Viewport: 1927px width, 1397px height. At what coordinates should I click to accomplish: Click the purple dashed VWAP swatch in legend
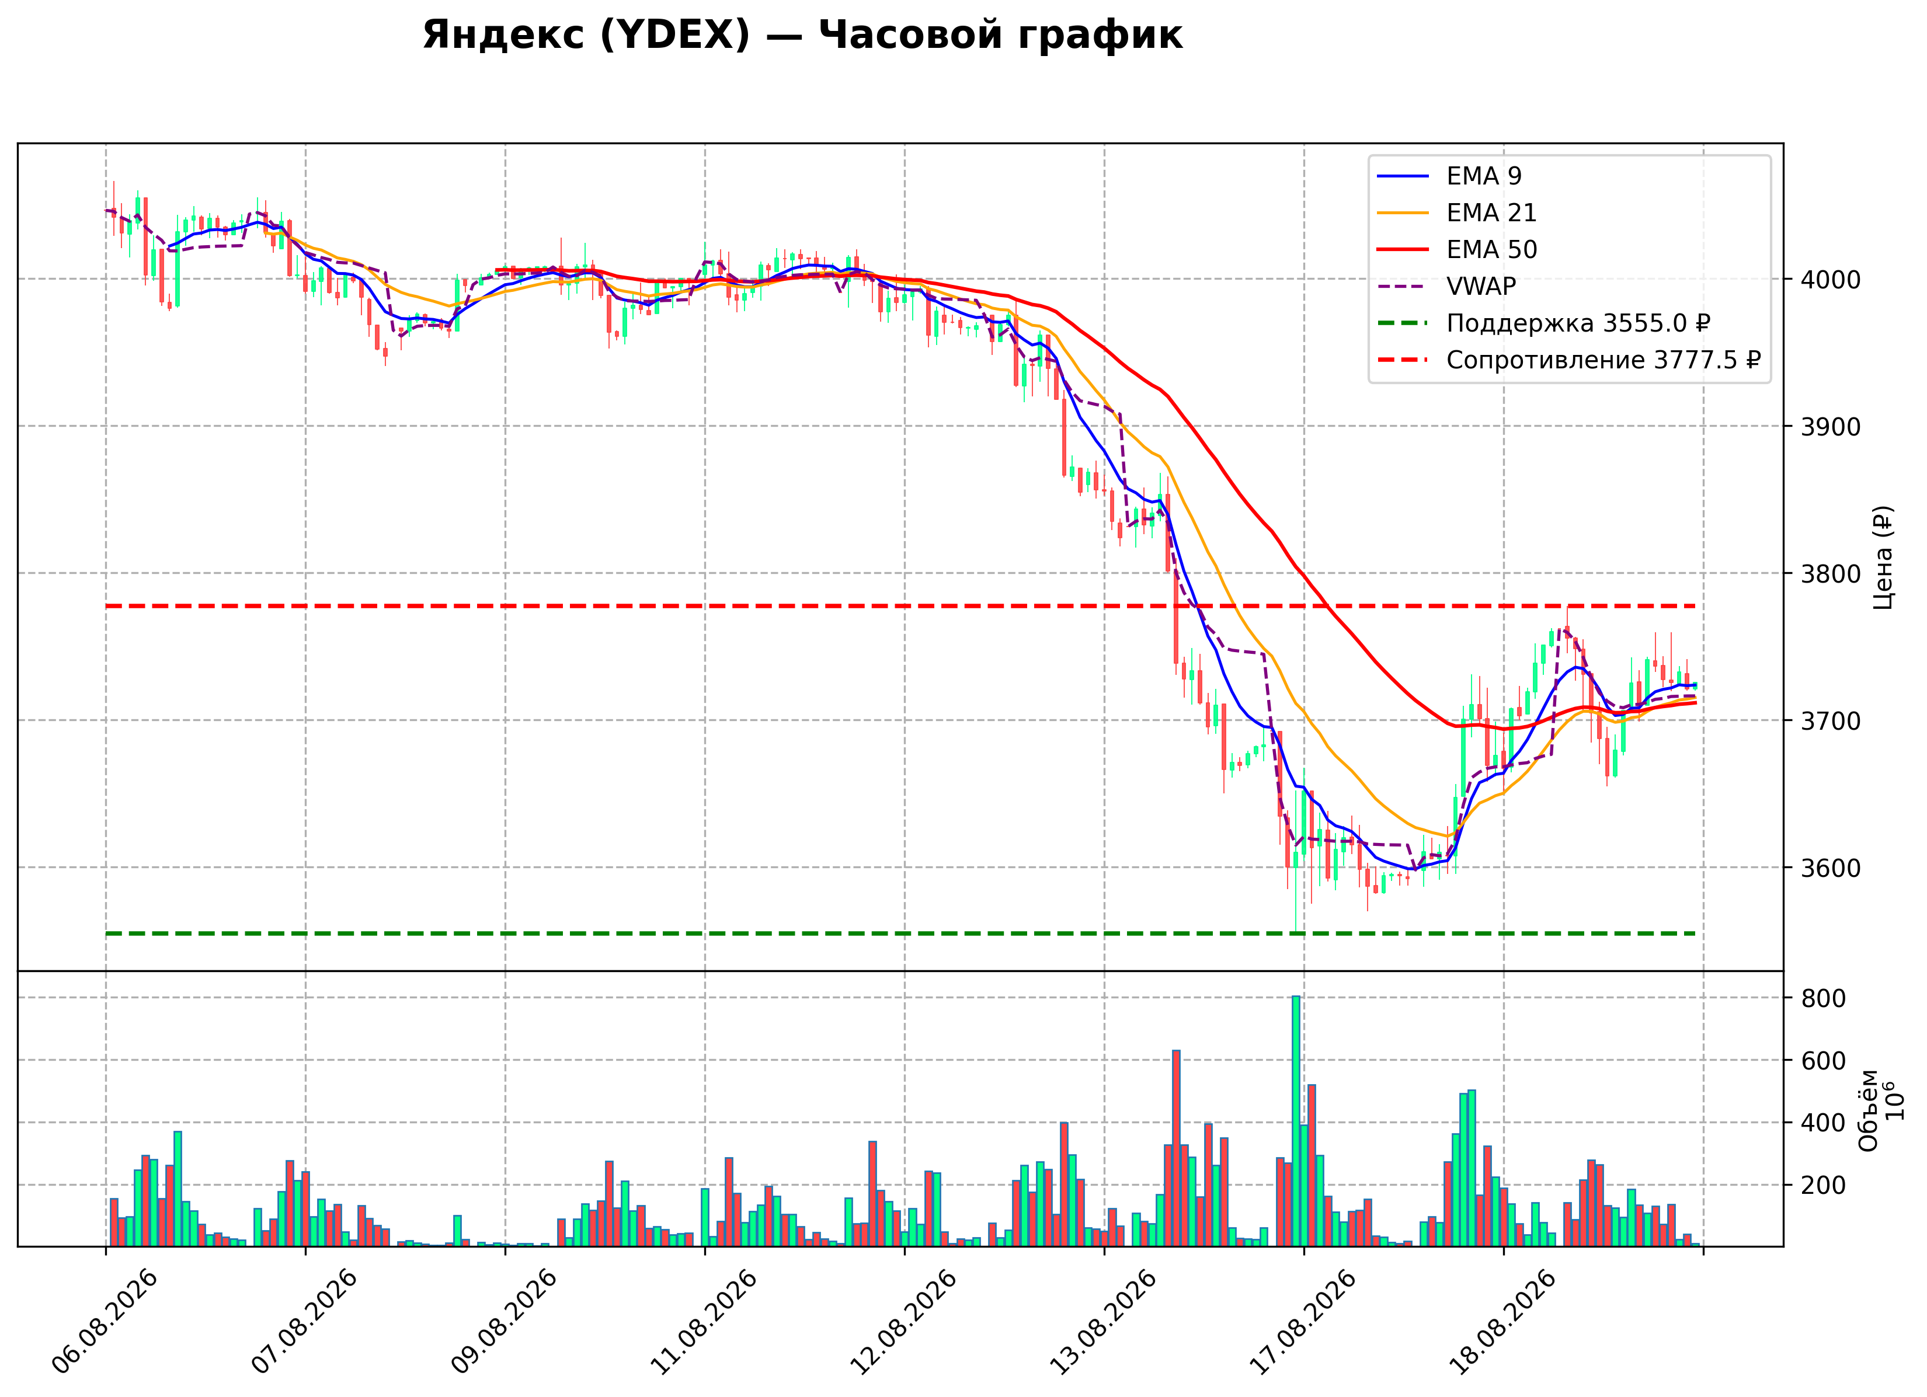click(x=1404, y=286)
